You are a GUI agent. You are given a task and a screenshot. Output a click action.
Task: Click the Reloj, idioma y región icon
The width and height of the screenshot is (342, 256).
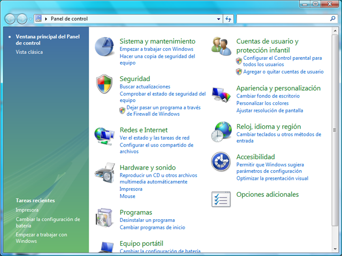click(x=221, y=132)
